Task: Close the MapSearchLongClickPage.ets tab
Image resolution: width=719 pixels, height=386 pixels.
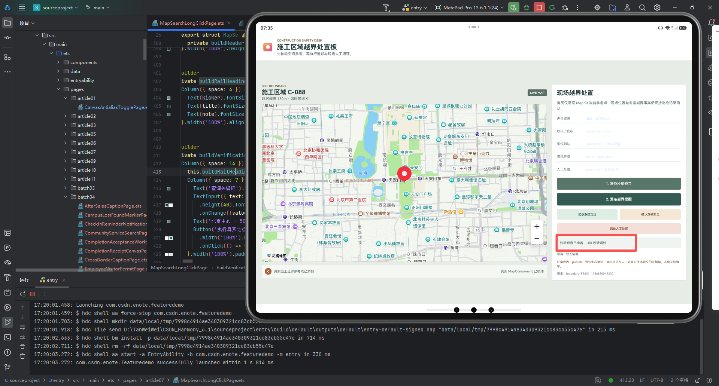Action: [229, 23]
